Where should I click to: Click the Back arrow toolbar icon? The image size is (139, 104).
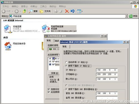click(x=4, y=11)
